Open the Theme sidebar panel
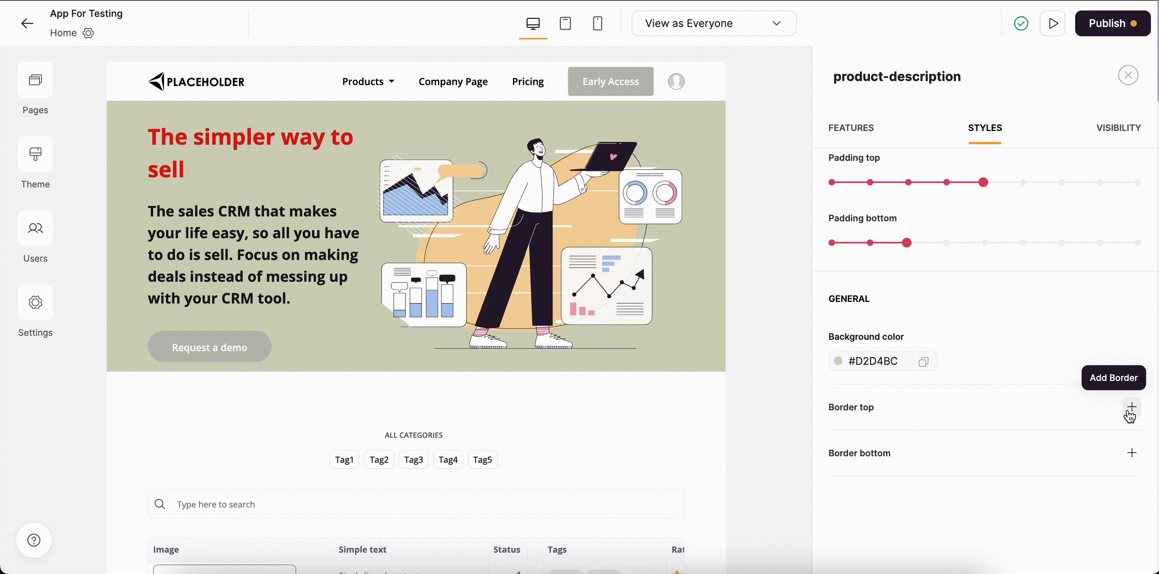The height and width of the screenshot is (574, 1159). coord(35,154)
